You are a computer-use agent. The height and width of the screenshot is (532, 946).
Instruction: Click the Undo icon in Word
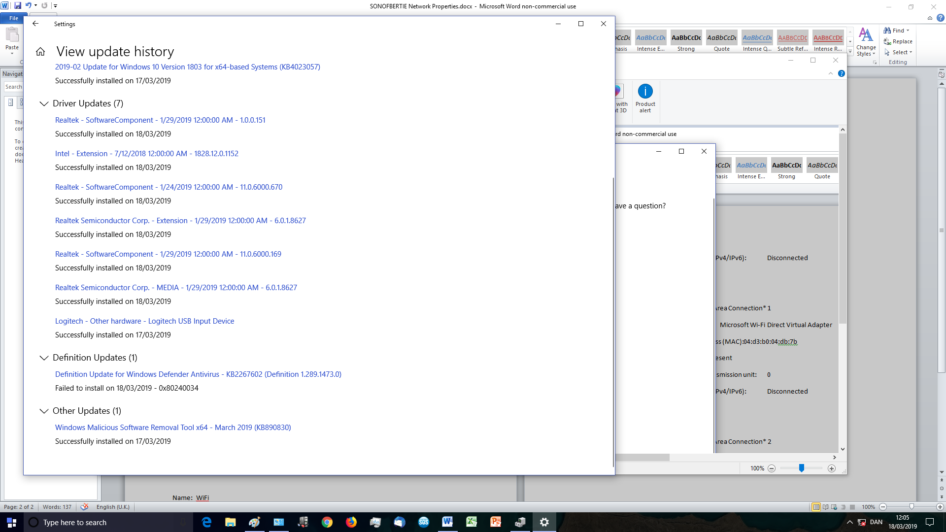(x=29, y=6)
